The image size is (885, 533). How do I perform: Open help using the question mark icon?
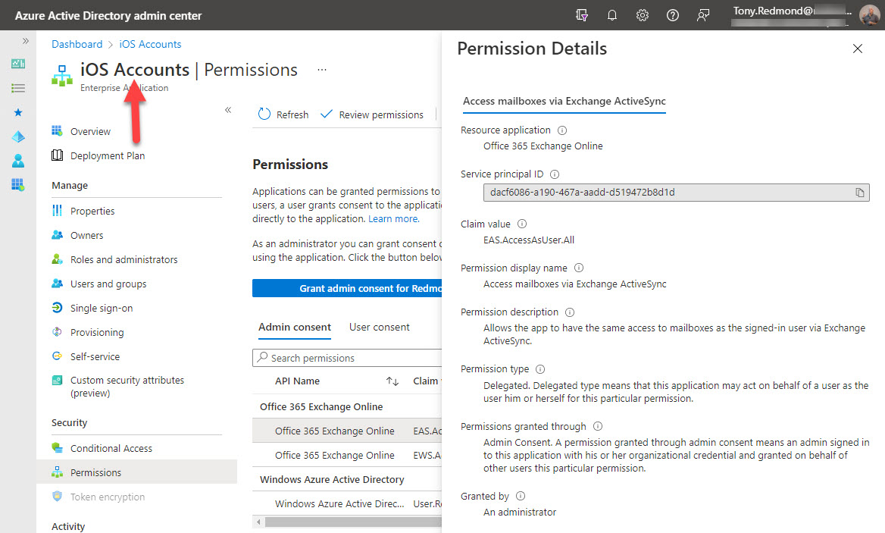673,14
